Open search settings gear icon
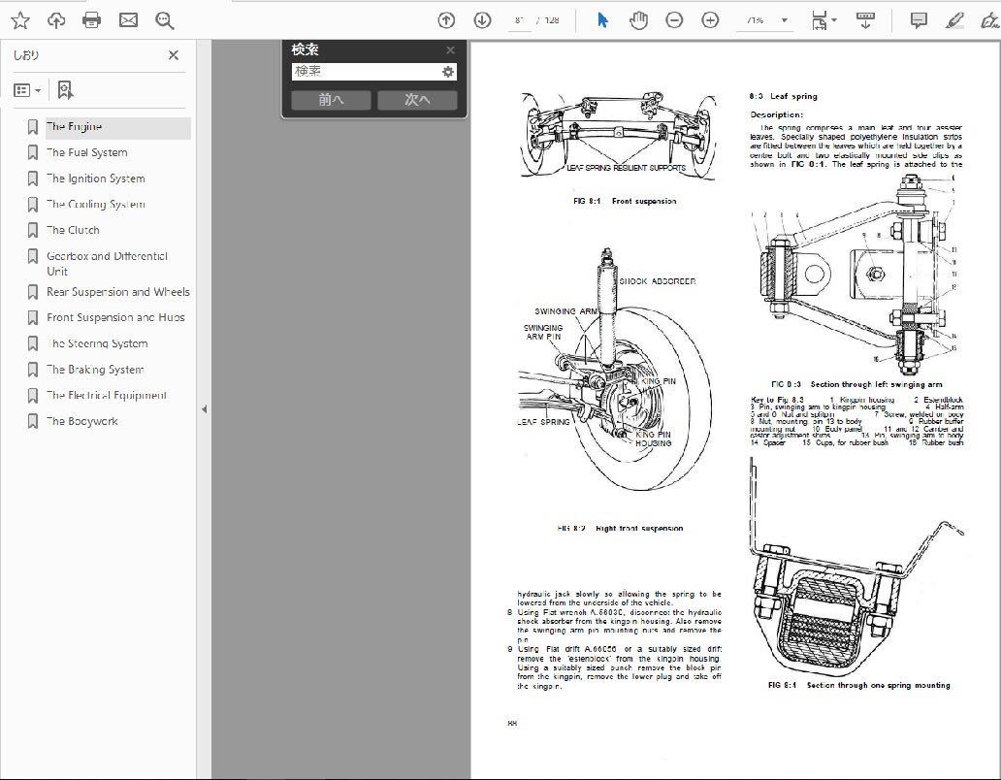1001x780 pixels. pos(448,72)
